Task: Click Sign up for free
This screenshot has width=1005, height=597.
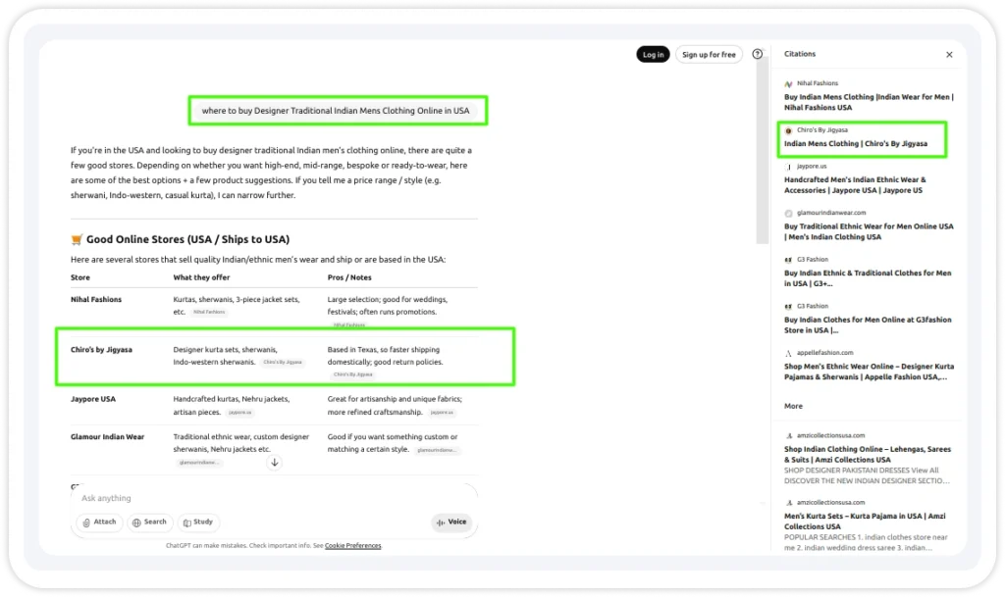Action: [709, 55]
